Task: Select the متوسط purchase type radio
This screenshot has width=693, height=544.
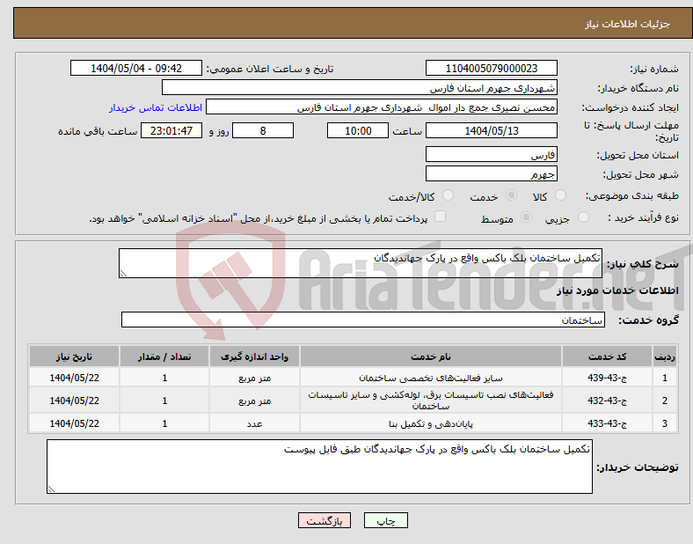Action: [526, 217]
